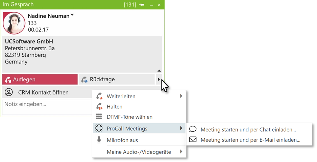Select Meeting starten und per Chat einladen
317x162 pixels.
(248, 129)
